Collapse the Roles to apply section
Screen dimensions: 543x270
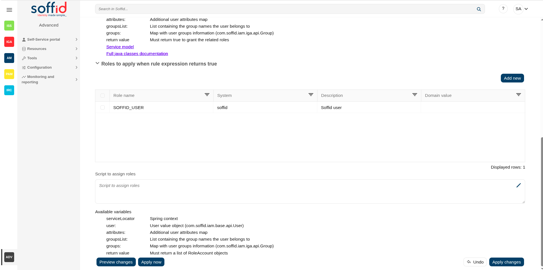click(97, 63)
